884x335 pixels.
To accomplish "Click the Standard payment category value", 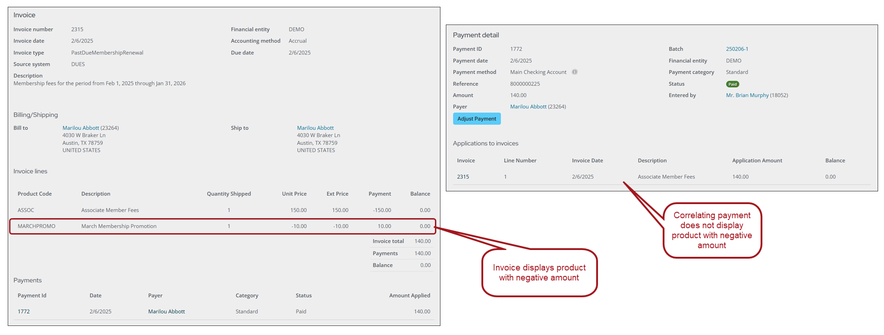I will click(737, 72).
